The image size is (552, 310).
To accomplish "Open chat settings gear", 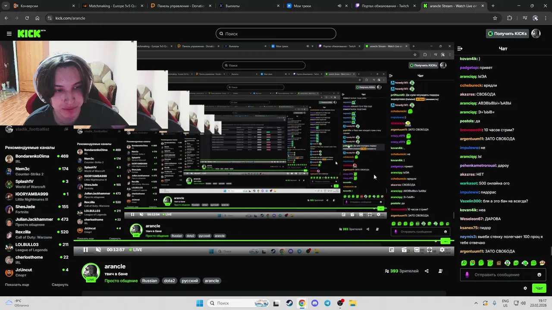I will pyautogui.click(x=525, y=288).
